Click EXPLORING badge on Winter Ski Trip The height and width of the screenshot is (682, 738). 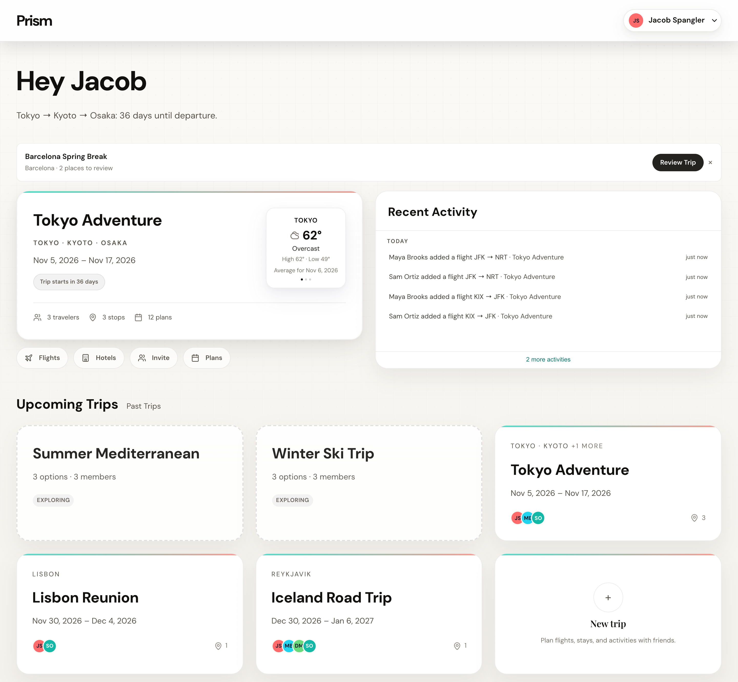click(x=292, y=500)
